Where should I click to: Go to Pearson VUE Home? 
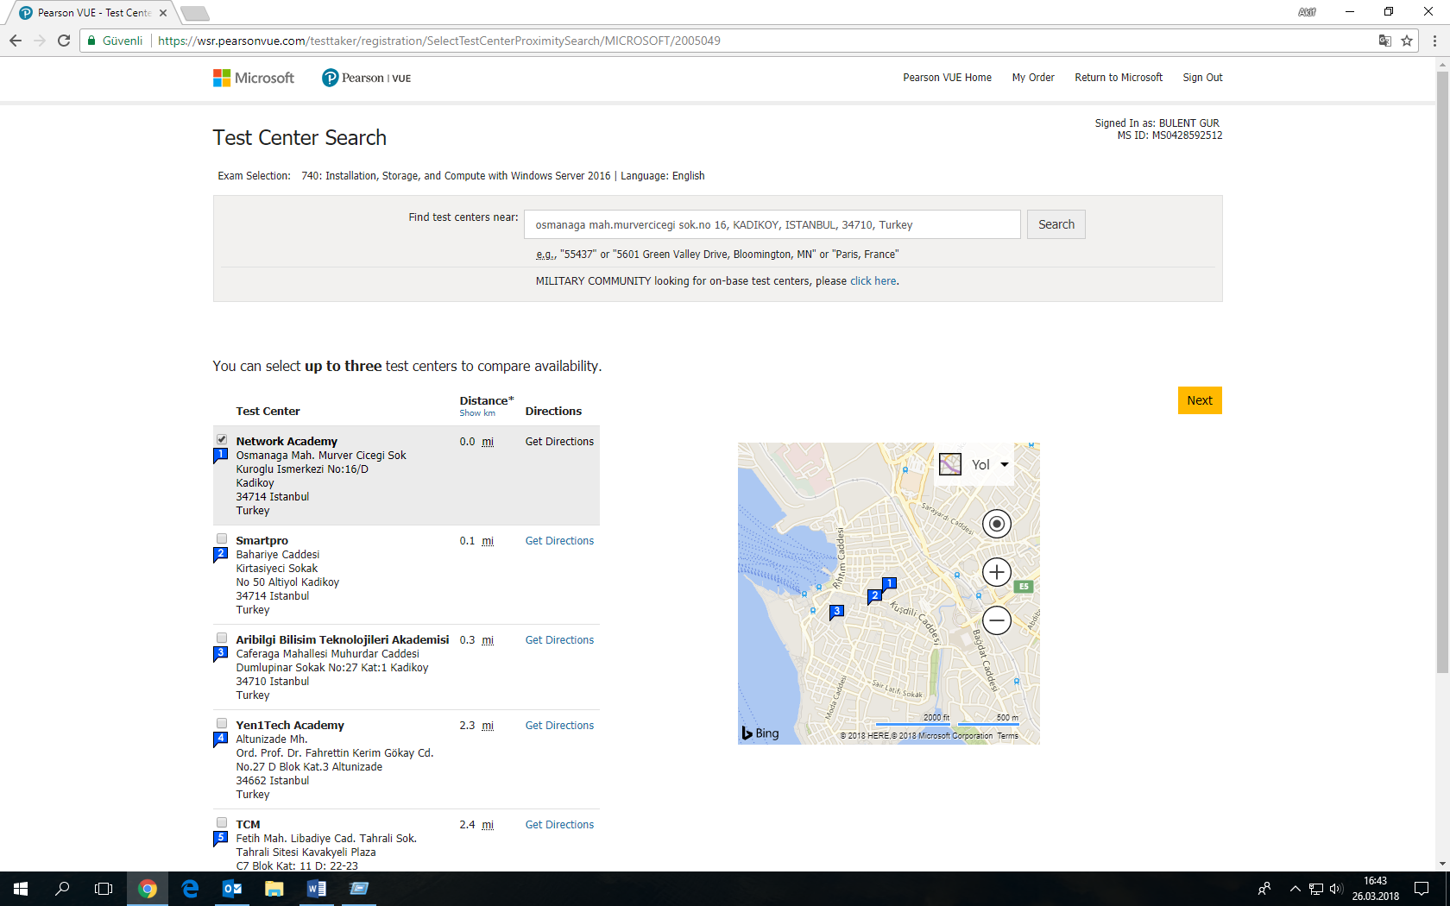[x=947, y=78]
